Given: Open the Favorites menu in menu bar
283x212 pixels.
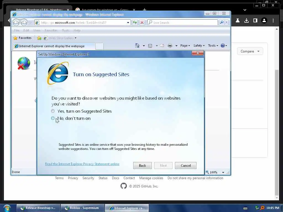Looking at the screenshot, I should pyautogui.click(x=51, y=30).
